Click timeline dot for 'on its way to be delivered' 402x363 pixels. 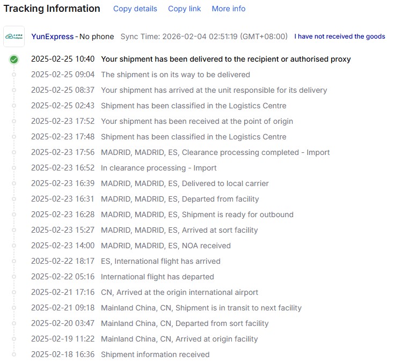(x=14, y=75)
